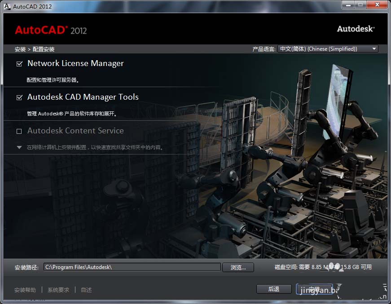The width and height of the screenshot is (391, 304).
Task: Open the 安装帮助 installation help link
Action: tap(25, 290)
